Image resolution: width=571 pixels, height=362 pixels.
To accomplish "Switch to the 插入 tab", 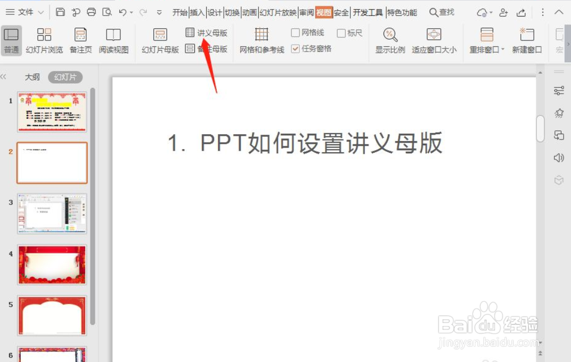I will (x=197, y=12).
